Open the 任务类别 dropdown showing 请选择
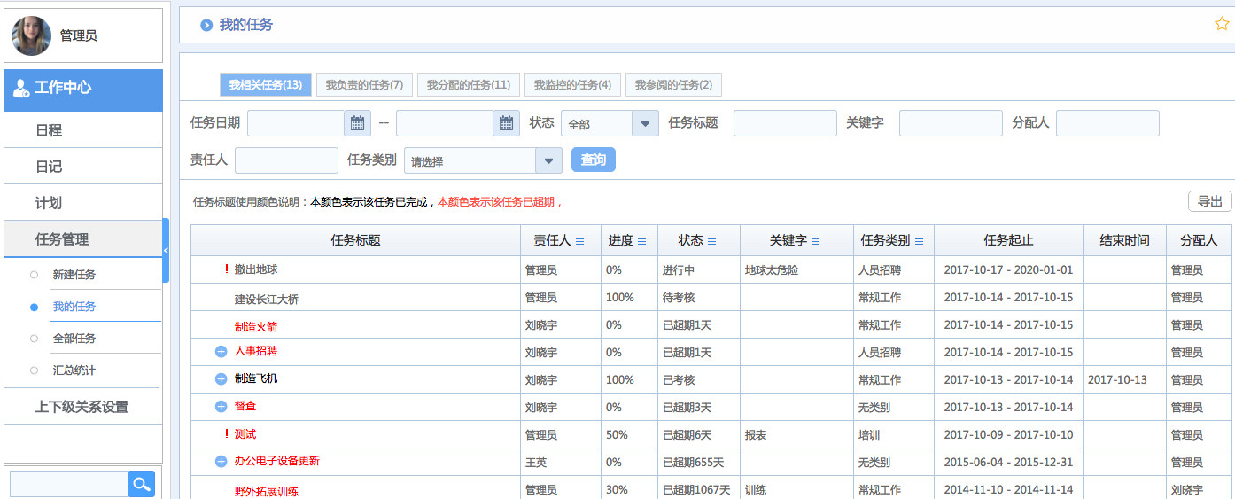The image size is (1235, 499). coord(483,160)
